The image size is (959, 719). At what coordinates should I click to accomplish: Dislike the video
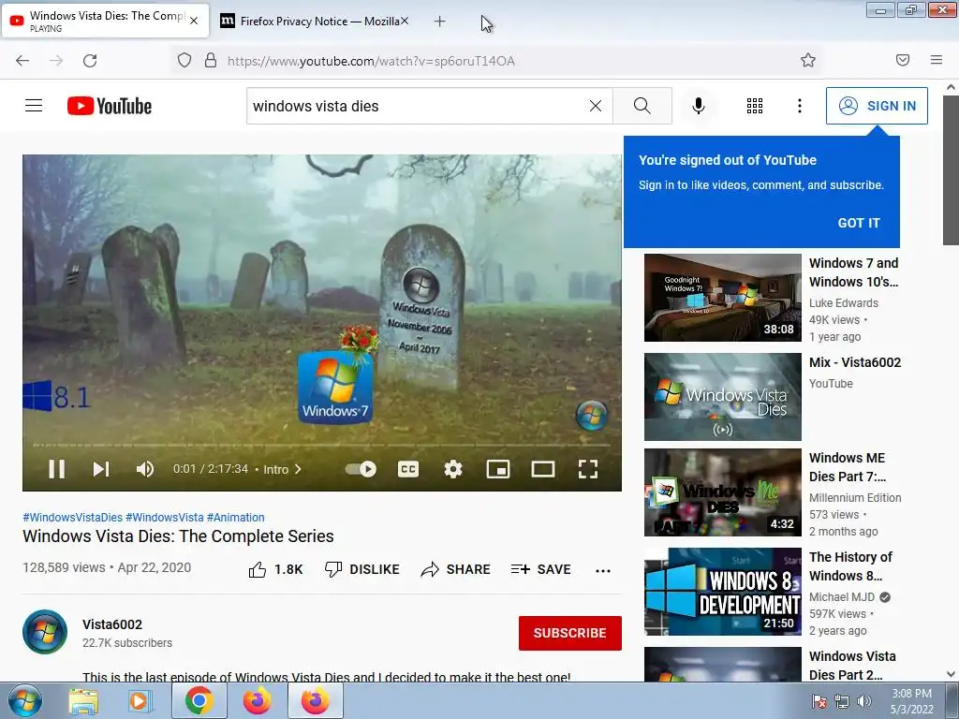[361, 569]
